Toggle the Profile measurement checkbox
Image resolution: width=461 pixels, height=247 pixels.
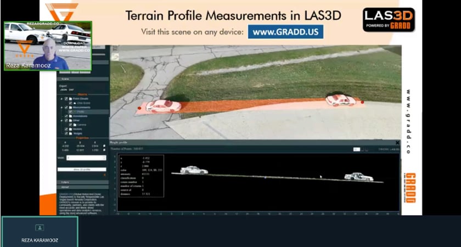71,112
